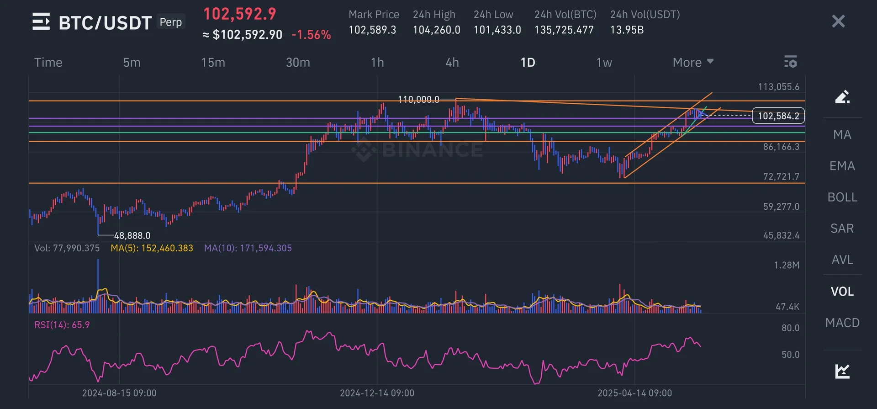Click the 80.0 RSI axis label
This screenshot has width=877, height=409.
(x=790, y=328)
